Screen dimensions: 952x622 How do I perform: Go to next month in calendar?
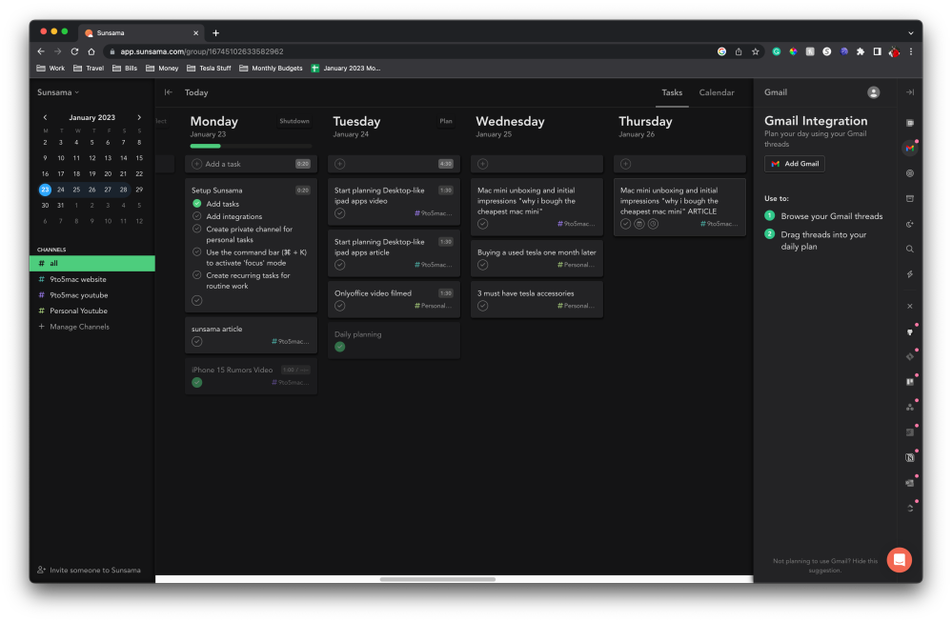click(x=139, y=117)
